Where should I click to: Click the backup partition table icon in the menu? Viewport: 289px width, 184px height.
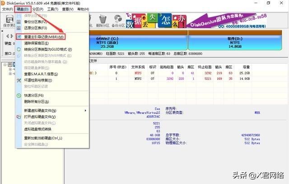click(19, 22)
